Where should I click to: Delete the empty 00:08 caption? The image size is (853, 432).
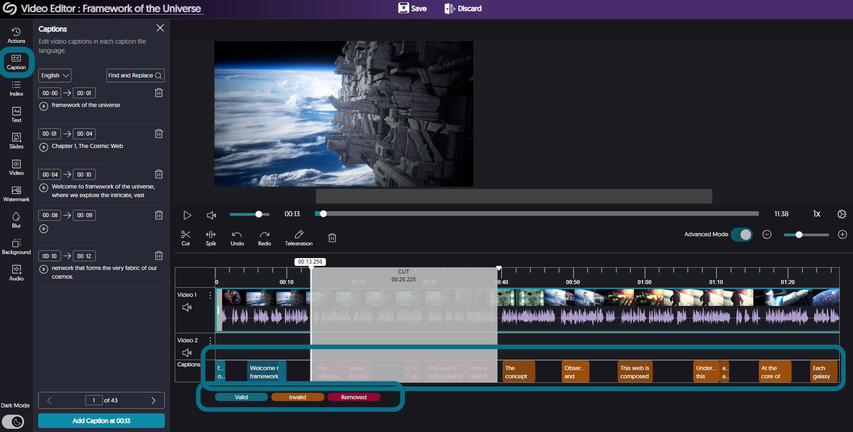tap(159, 215)
